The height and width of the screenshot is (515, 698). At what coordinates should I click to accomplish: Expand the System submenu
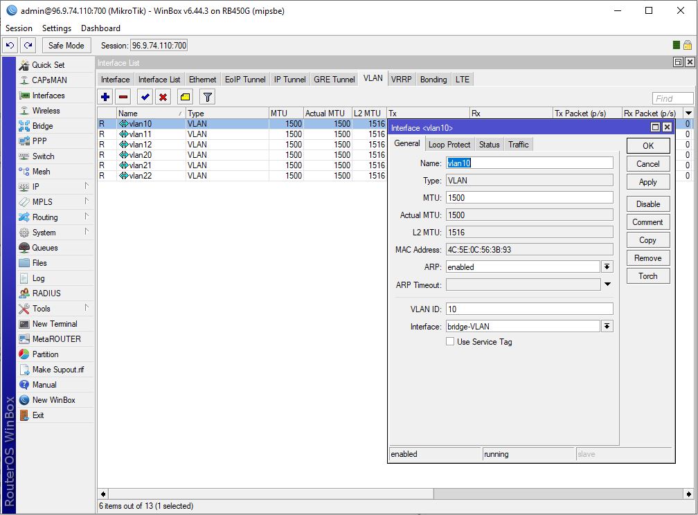tap(87, 232)
